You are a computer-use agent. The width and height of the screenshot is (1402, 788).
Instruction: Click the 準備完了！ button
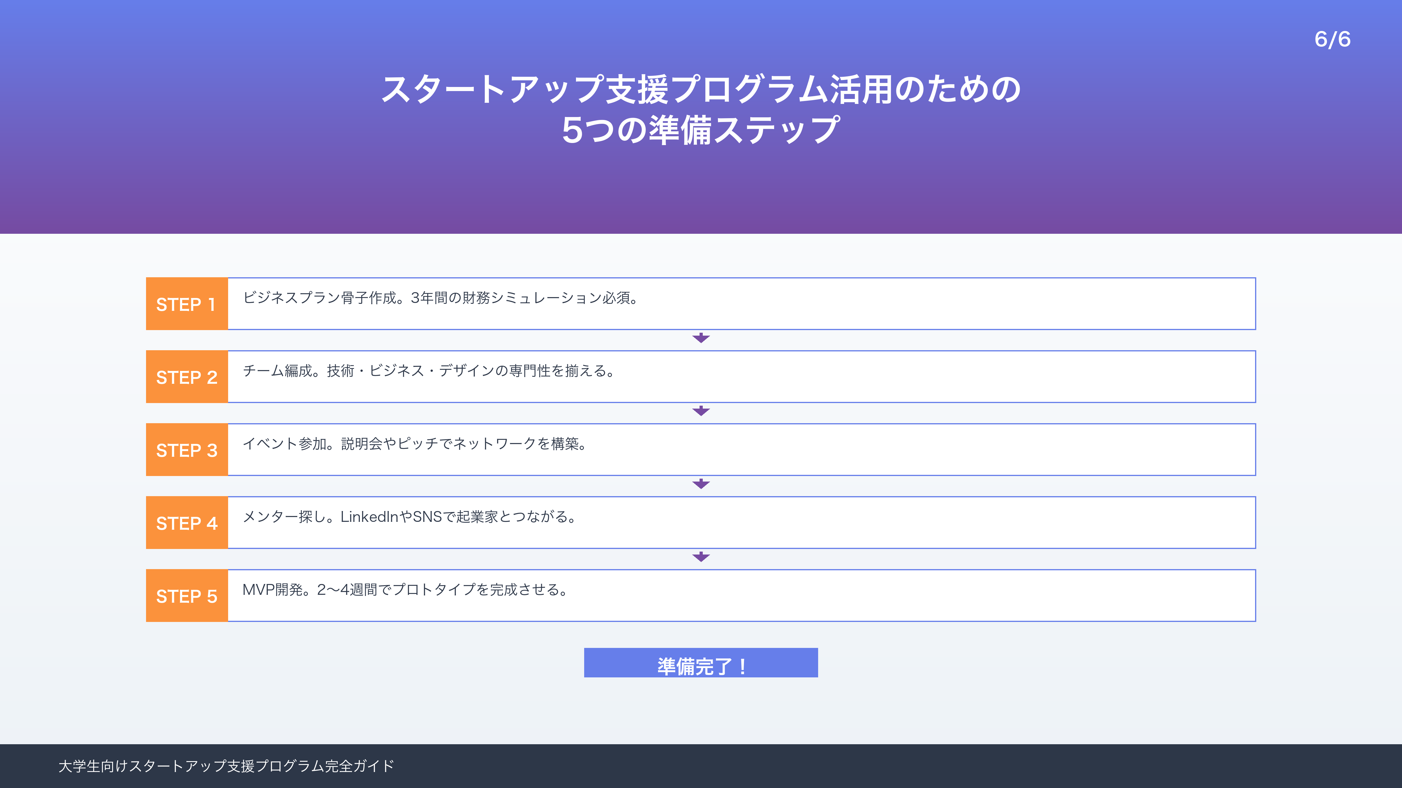(x=701, y=663)
